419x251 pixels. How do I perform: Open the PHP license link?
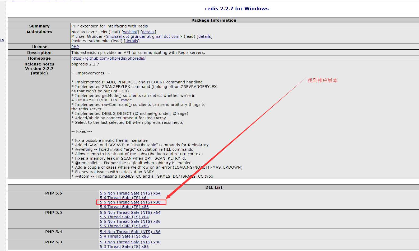coord(75,47)
